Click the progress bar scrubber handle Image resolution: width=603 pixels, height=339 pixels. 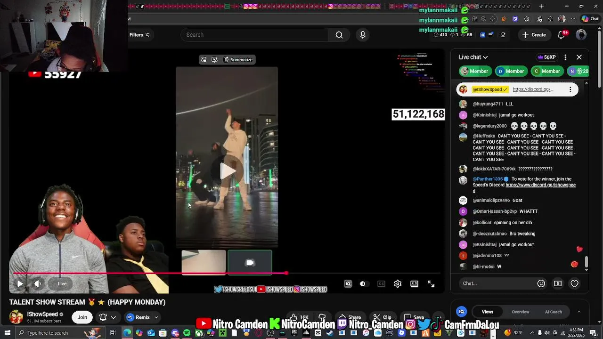click(x=286, y=273)
